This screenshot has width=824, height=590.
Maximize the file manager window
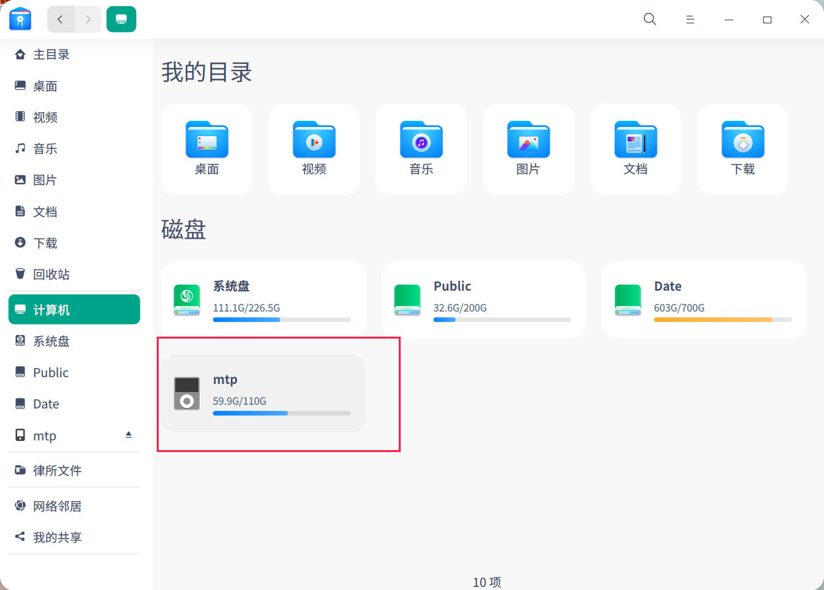tap(767, 20)
